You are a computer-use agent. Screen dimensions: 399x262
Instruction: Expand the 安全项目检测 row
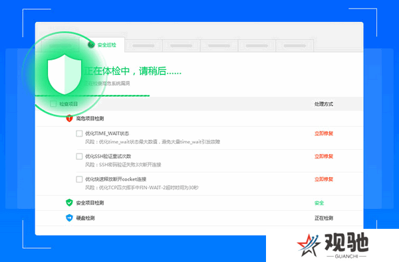pyautogui.click(x=199, y=203)
